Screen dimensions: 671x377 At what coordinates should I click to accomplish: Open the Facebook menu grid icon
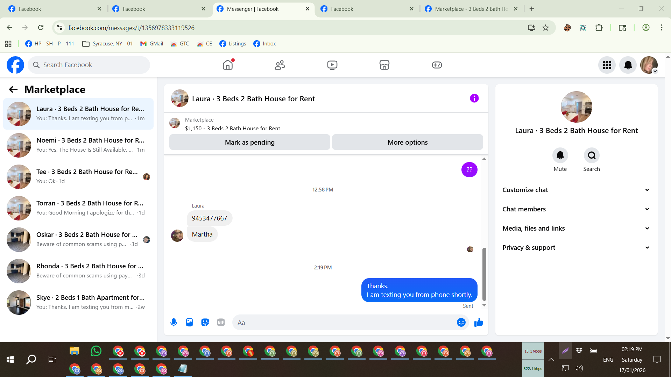[607, 65]
